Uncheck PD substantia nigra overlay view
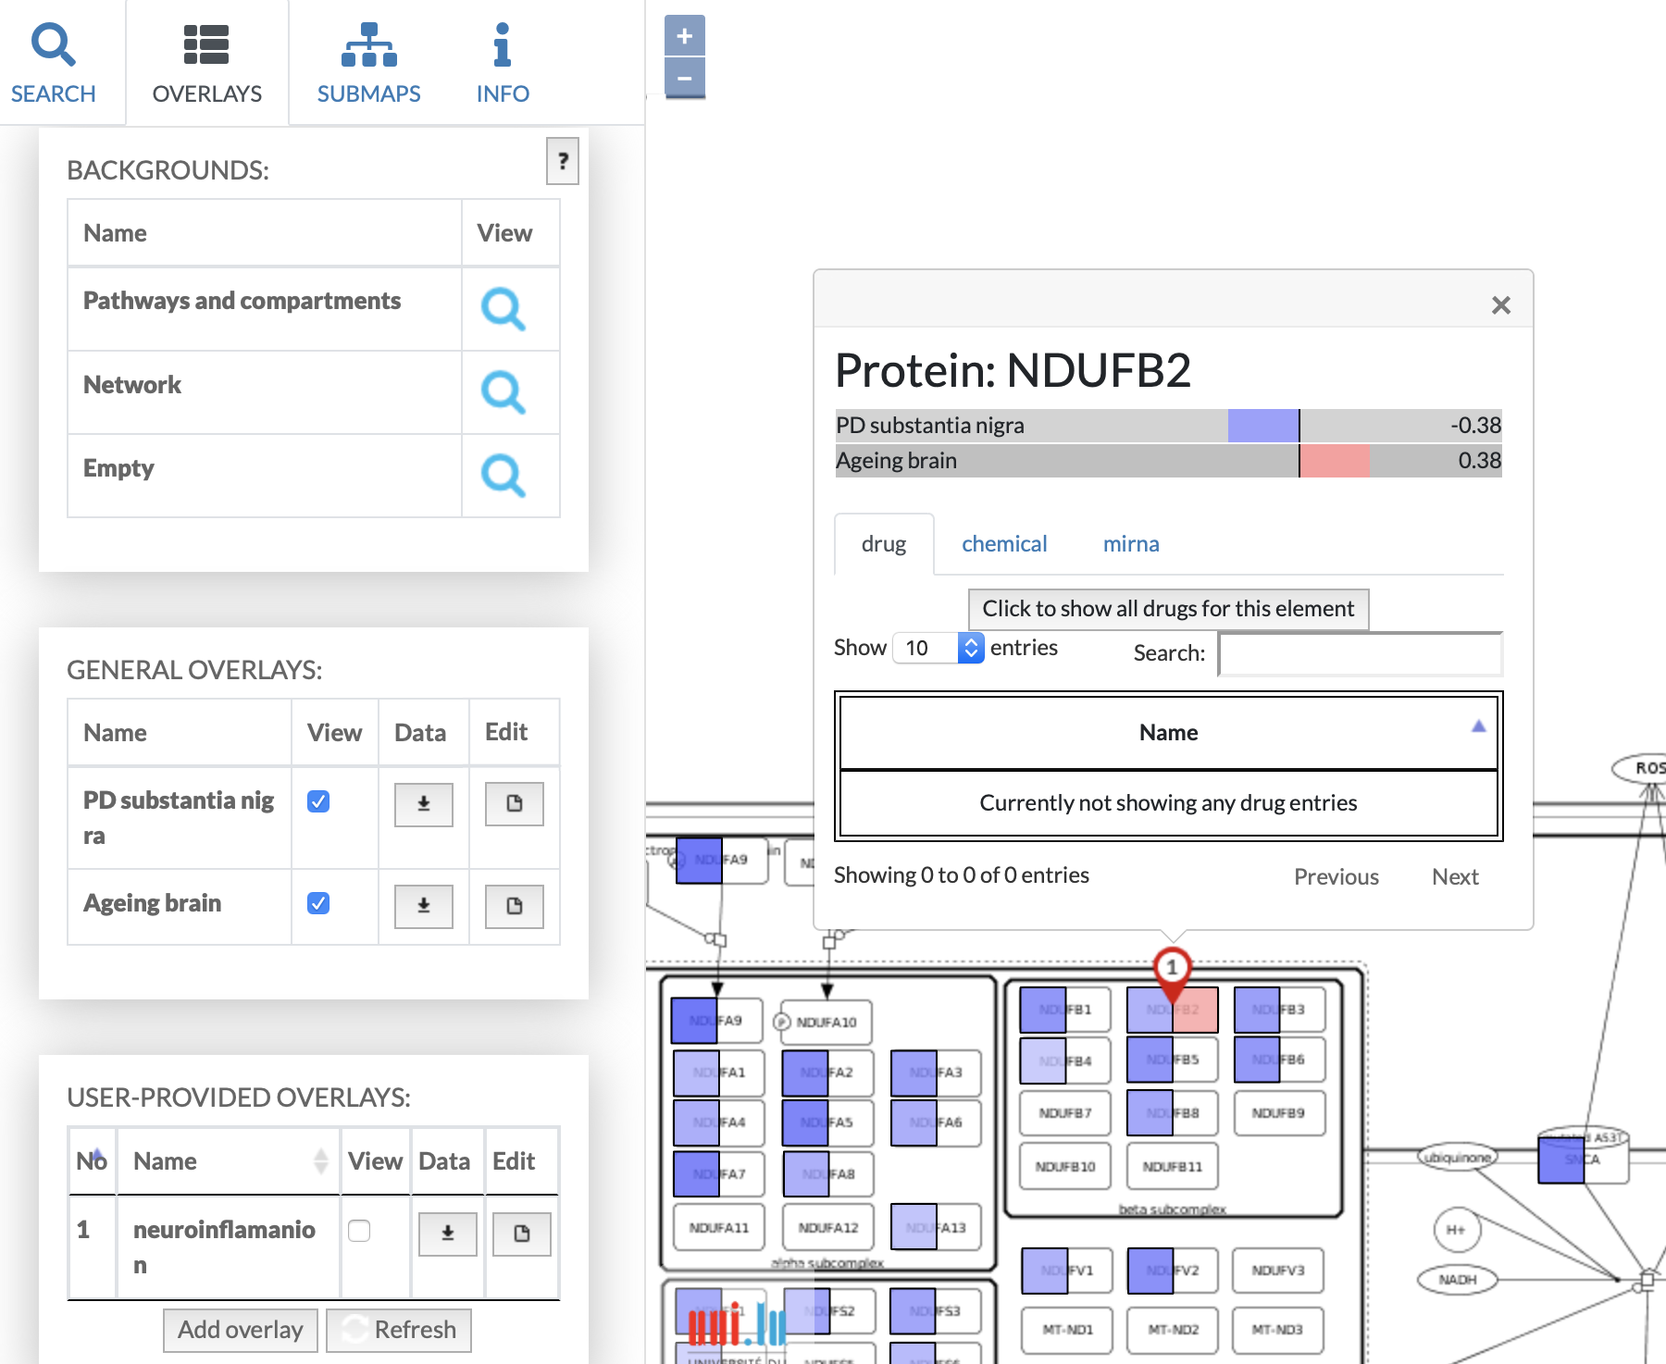 pos(318,801)
